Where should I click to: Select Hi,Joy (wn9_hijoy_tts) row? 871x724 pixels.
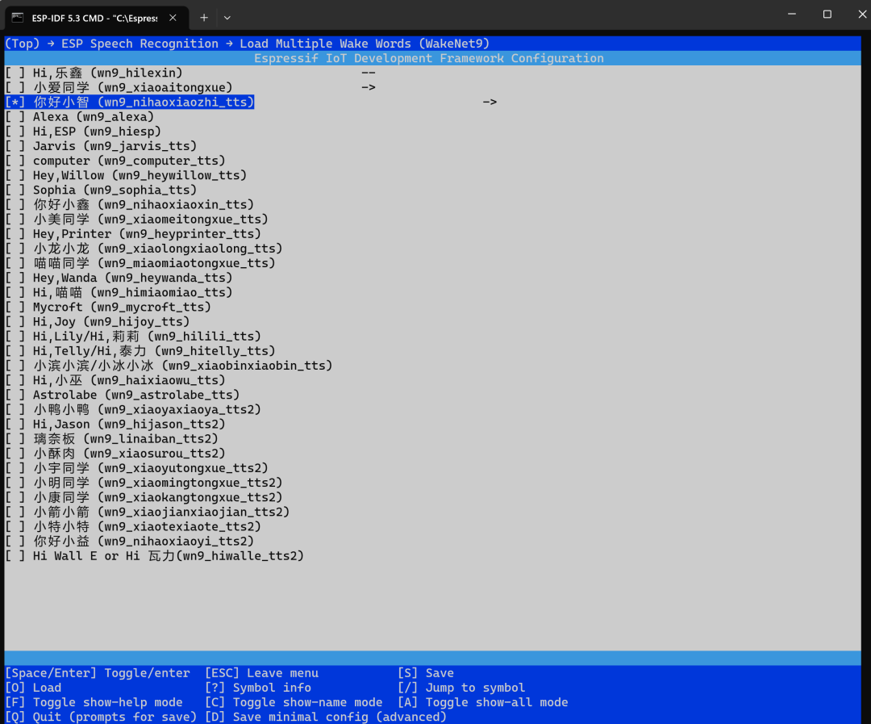(x=98, y=321)
